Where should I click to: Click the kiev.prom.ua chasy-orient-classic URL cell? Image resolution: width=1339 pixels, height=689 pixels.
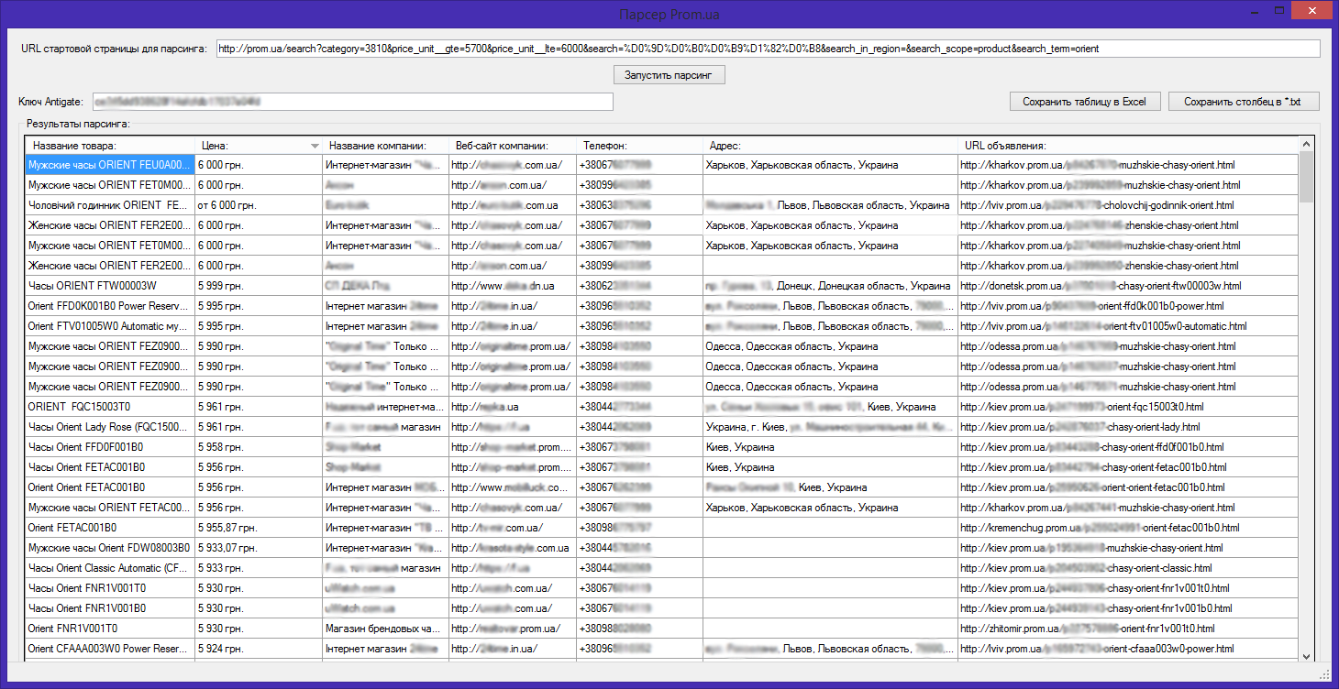pyautogui.click(x=1128, y=568)
